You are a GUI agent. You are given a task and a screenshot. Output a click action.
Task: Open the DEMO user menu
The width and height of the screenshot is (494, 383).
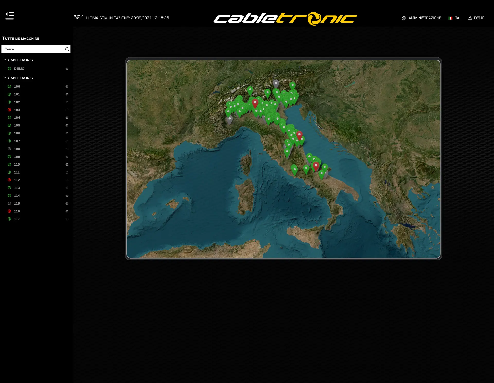click(479, 18)
